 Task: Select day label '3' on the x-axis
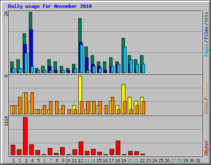coord(26,160)
